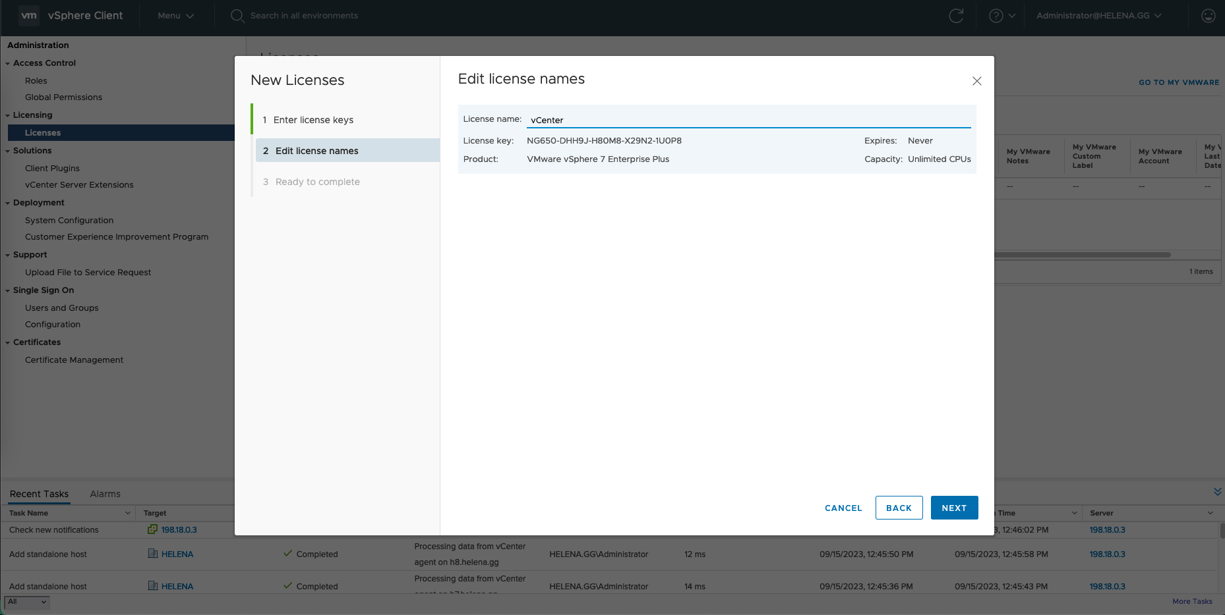Go to wizard step Enter license keys
The image size is (1225, 615).
313,120
